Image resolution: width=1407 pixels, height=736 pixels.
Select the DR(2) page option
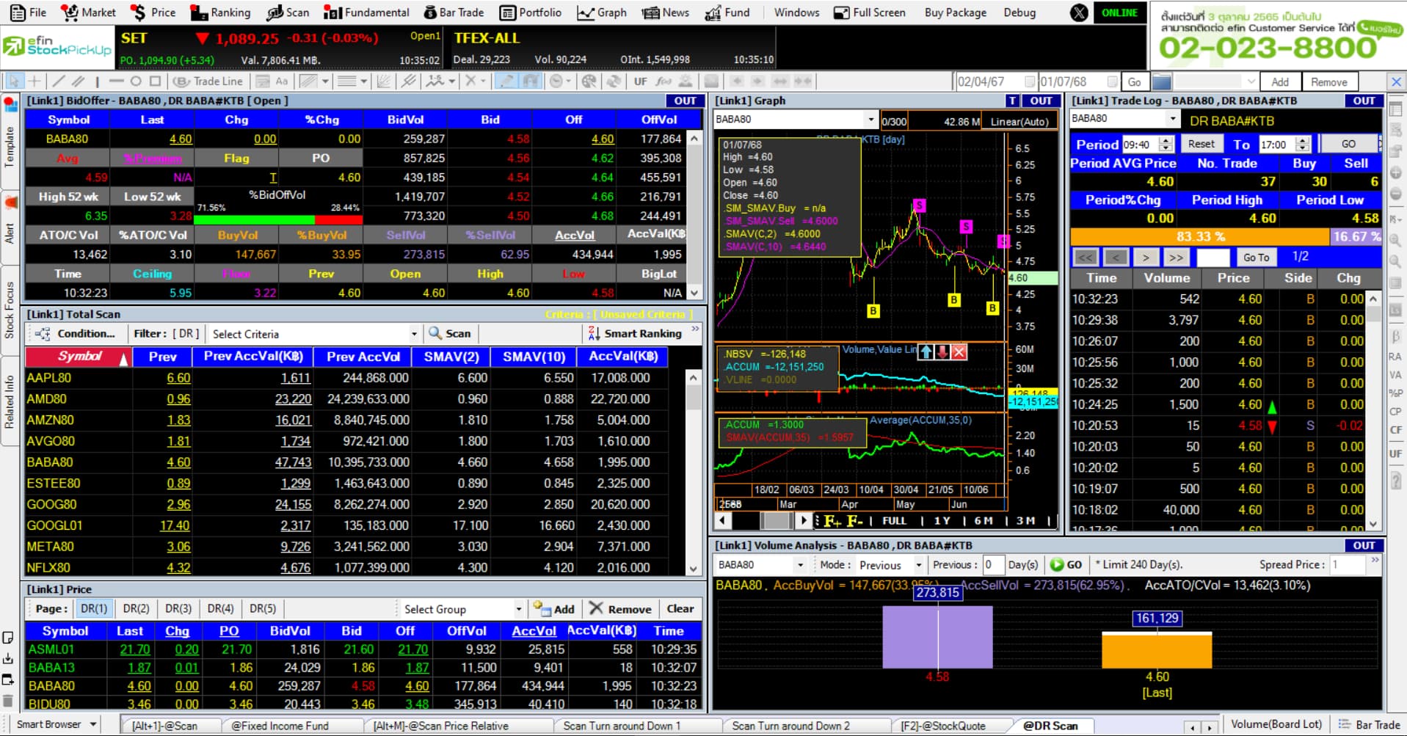(x=136, y=608)
